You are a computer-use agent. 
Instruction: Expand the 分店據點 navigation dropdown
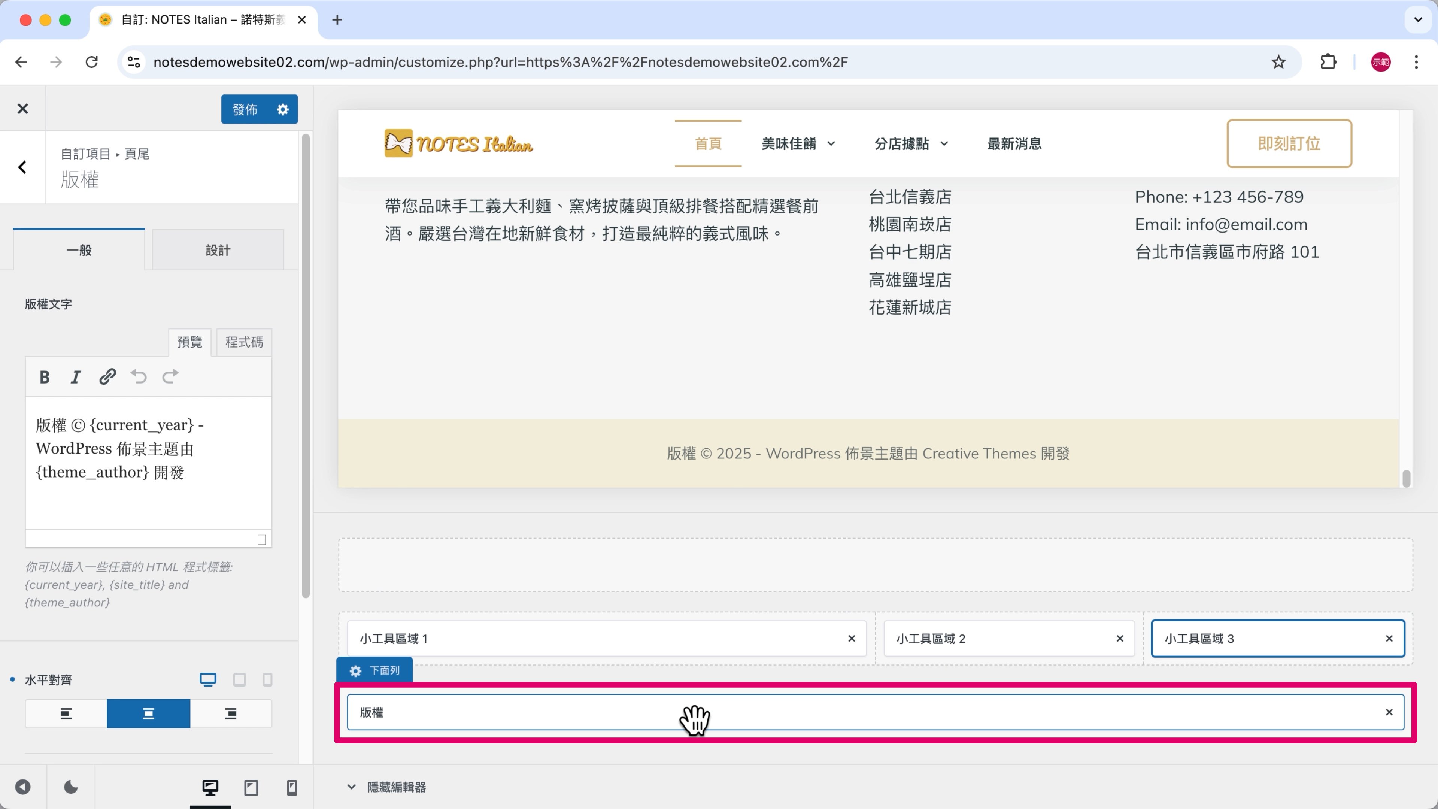(x=944, y=143)
